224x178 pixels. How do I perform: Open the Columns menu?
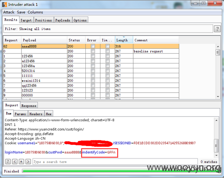(x=35, y=12)
